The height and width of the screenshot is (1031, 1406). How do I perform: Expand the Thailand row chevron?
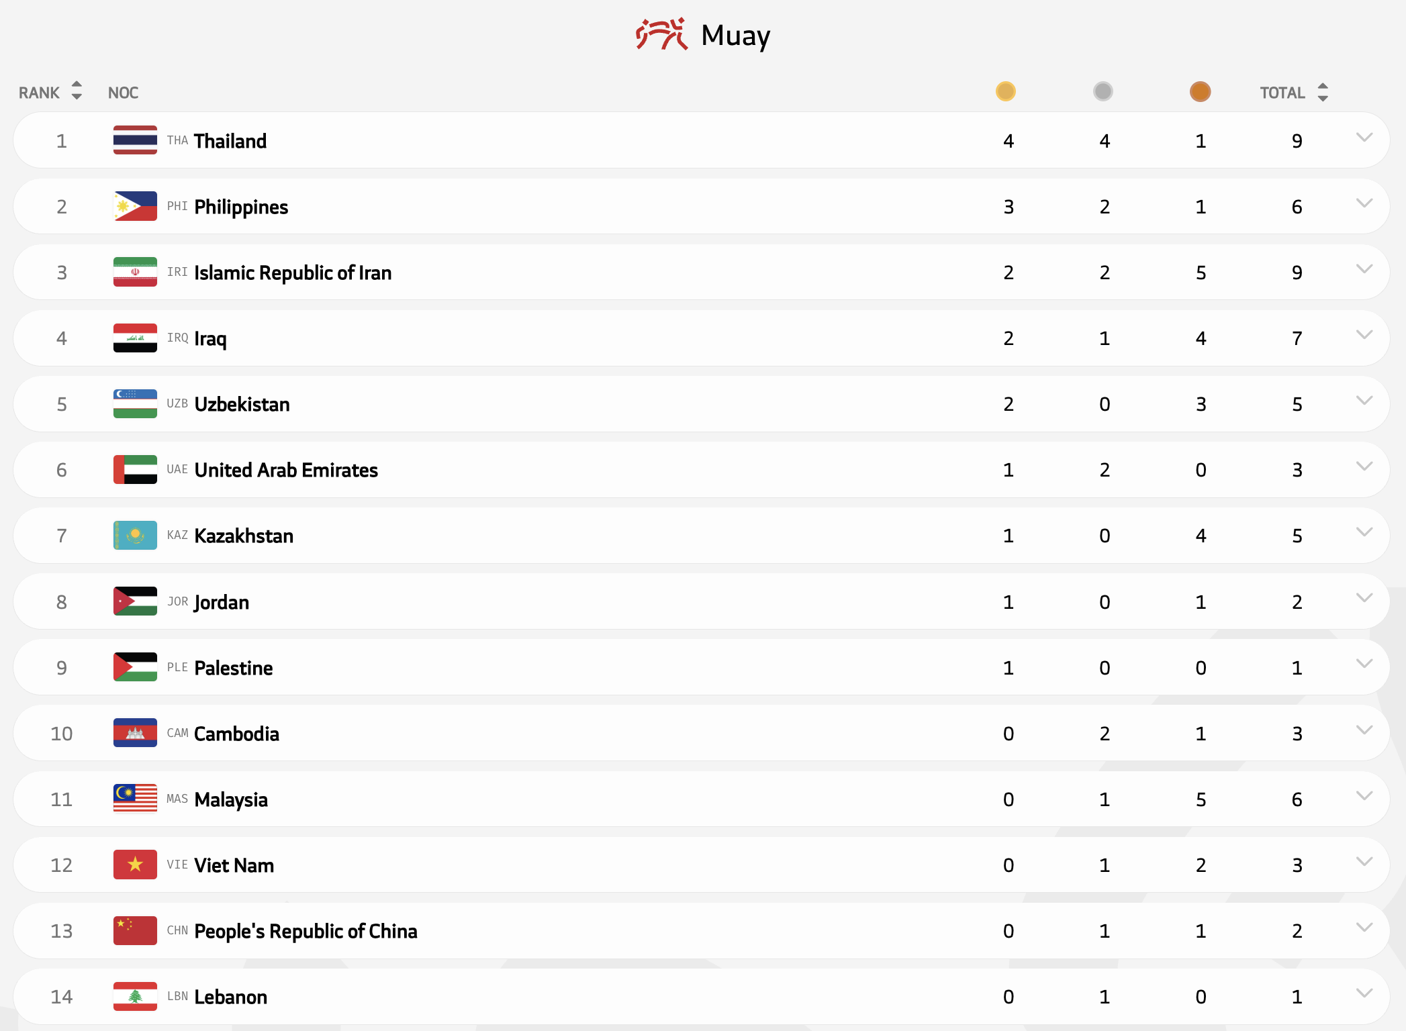tap(1364, 138)
